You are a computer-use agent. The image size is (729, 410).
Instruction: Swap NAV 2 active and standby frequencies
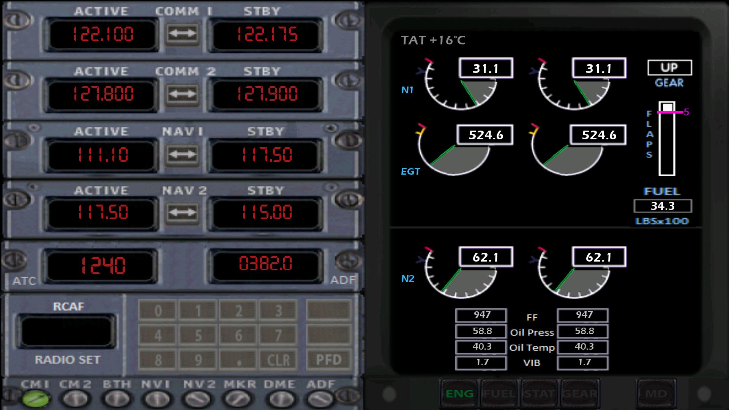pos(182,213)
